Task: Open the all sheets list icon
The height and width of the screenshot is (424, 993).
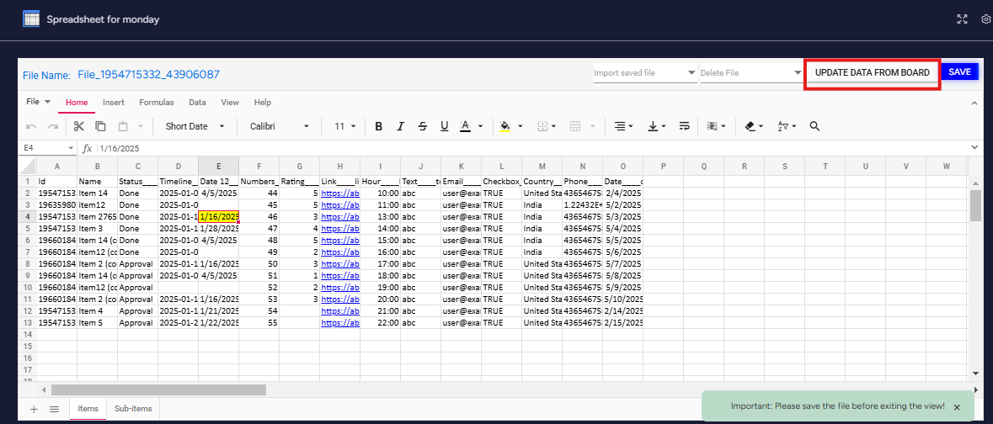Action: (55, 409)
